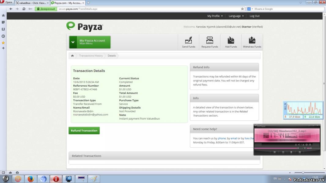Open the Opera main menu

pyautogui.click(x=7, y=2)
